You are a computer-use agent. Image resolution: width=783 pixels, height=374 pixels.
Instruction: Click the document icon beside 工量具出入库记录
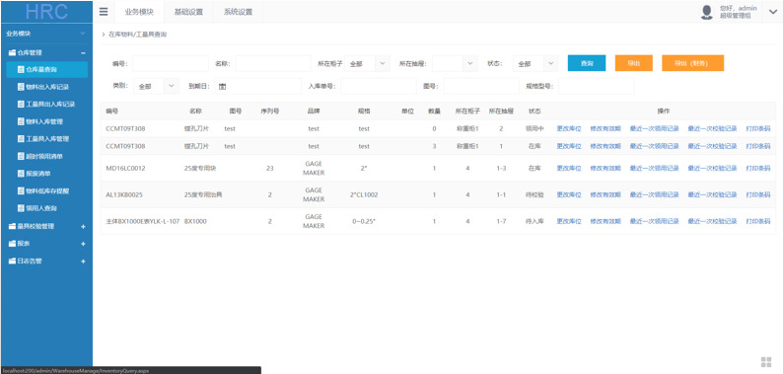coord(21,104)
